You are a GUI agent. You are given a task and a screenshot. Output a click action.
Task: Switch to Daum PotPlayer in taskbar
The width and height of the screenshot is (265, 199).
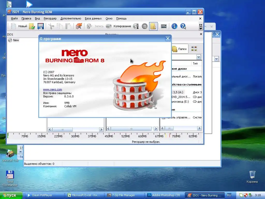tap(45, 195)
